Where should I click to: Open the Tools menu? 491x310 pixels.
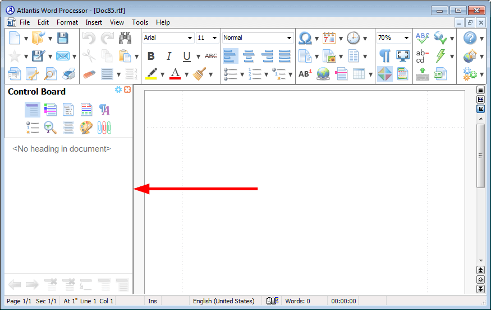pos(140,22)
